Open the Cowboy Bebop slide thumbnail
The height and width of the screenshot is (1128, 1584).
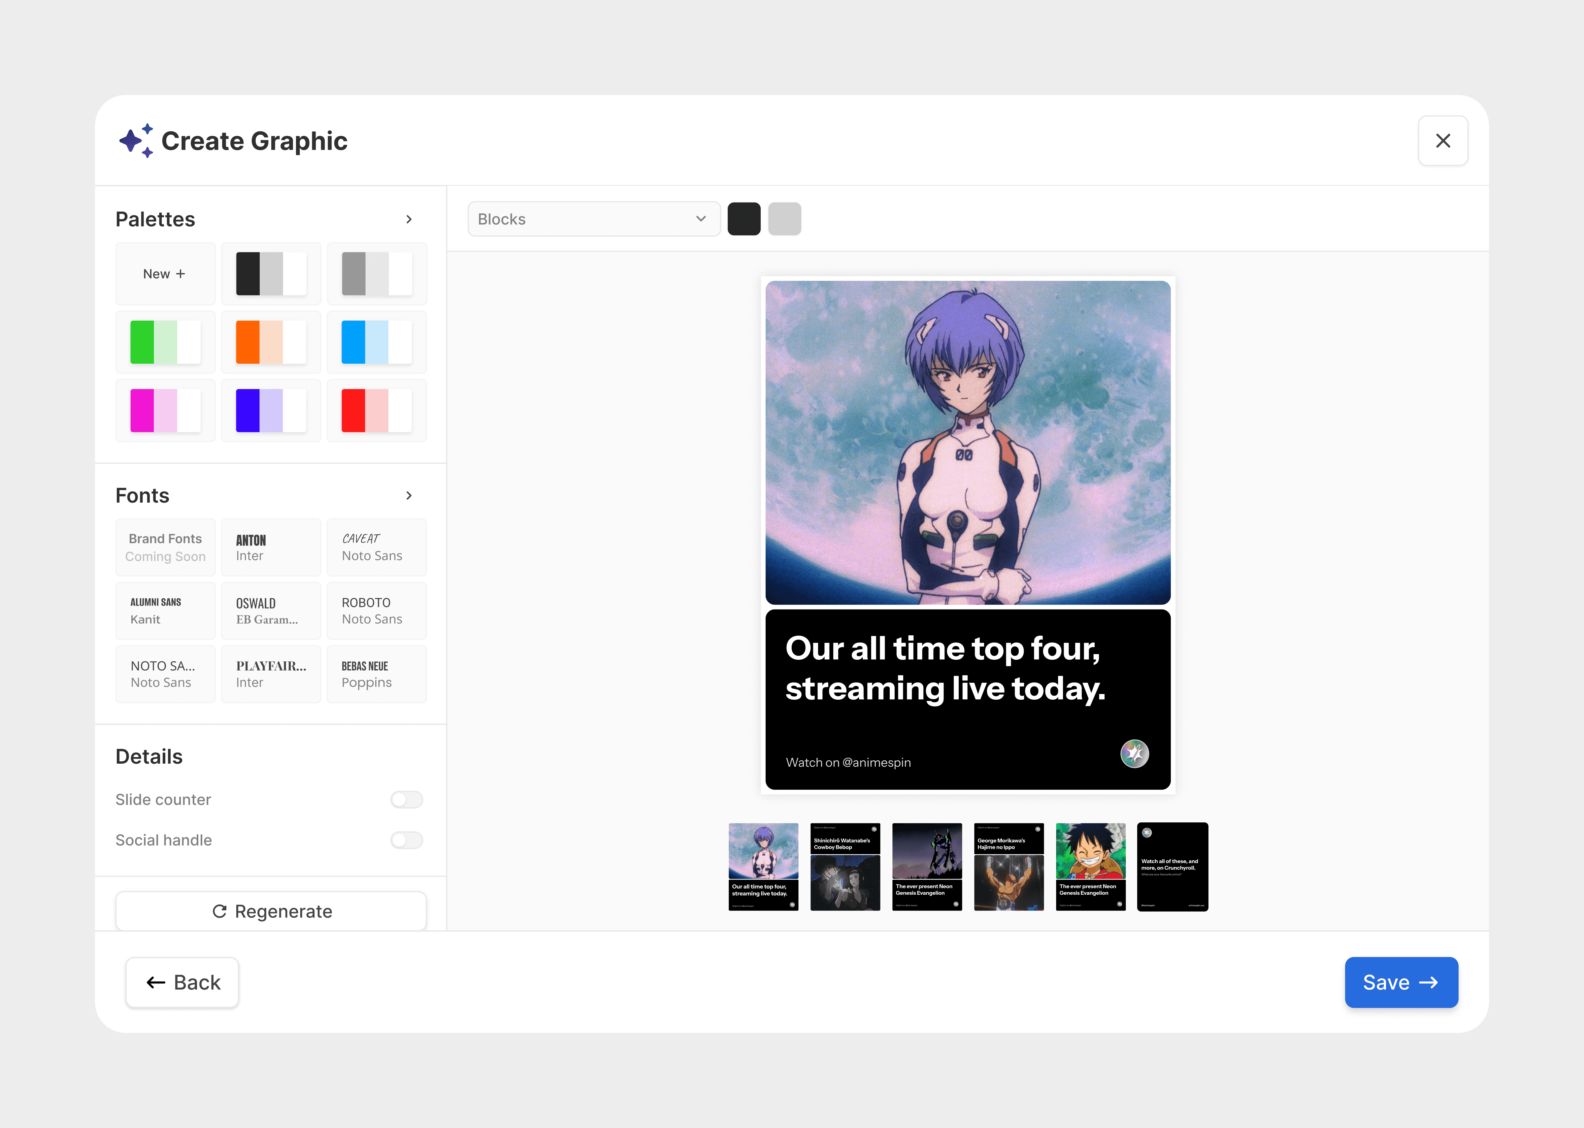click(x=845, y=867)
